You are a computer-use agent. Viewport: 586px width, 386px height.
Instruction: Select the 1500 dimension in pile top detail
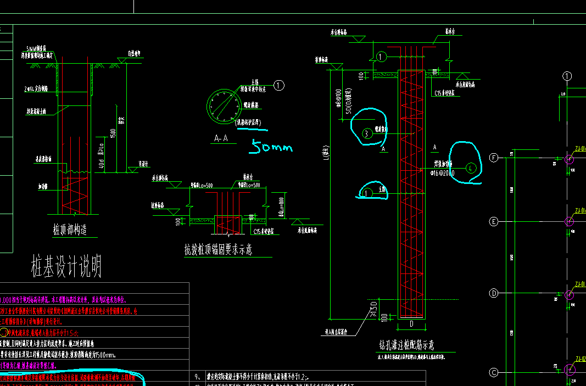point(113,133)
